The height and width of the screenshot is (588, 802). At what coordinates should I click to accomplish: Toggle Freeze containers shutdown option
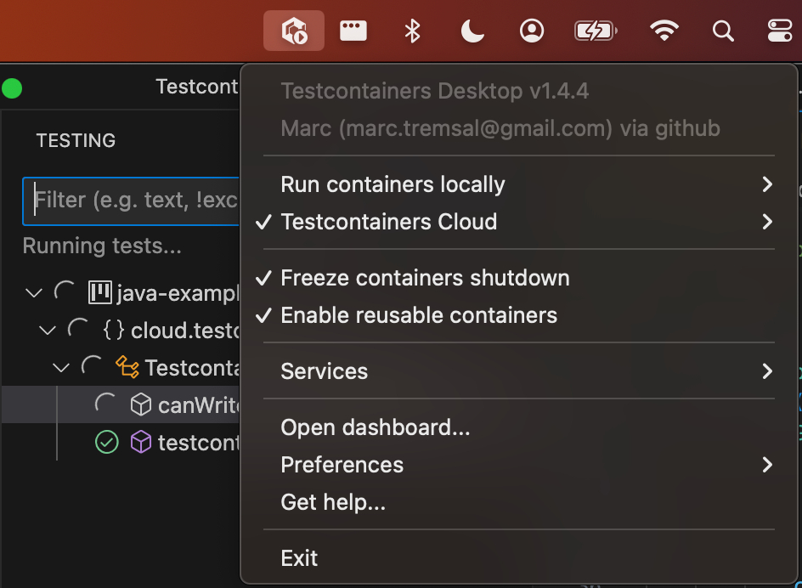[518, 278]
